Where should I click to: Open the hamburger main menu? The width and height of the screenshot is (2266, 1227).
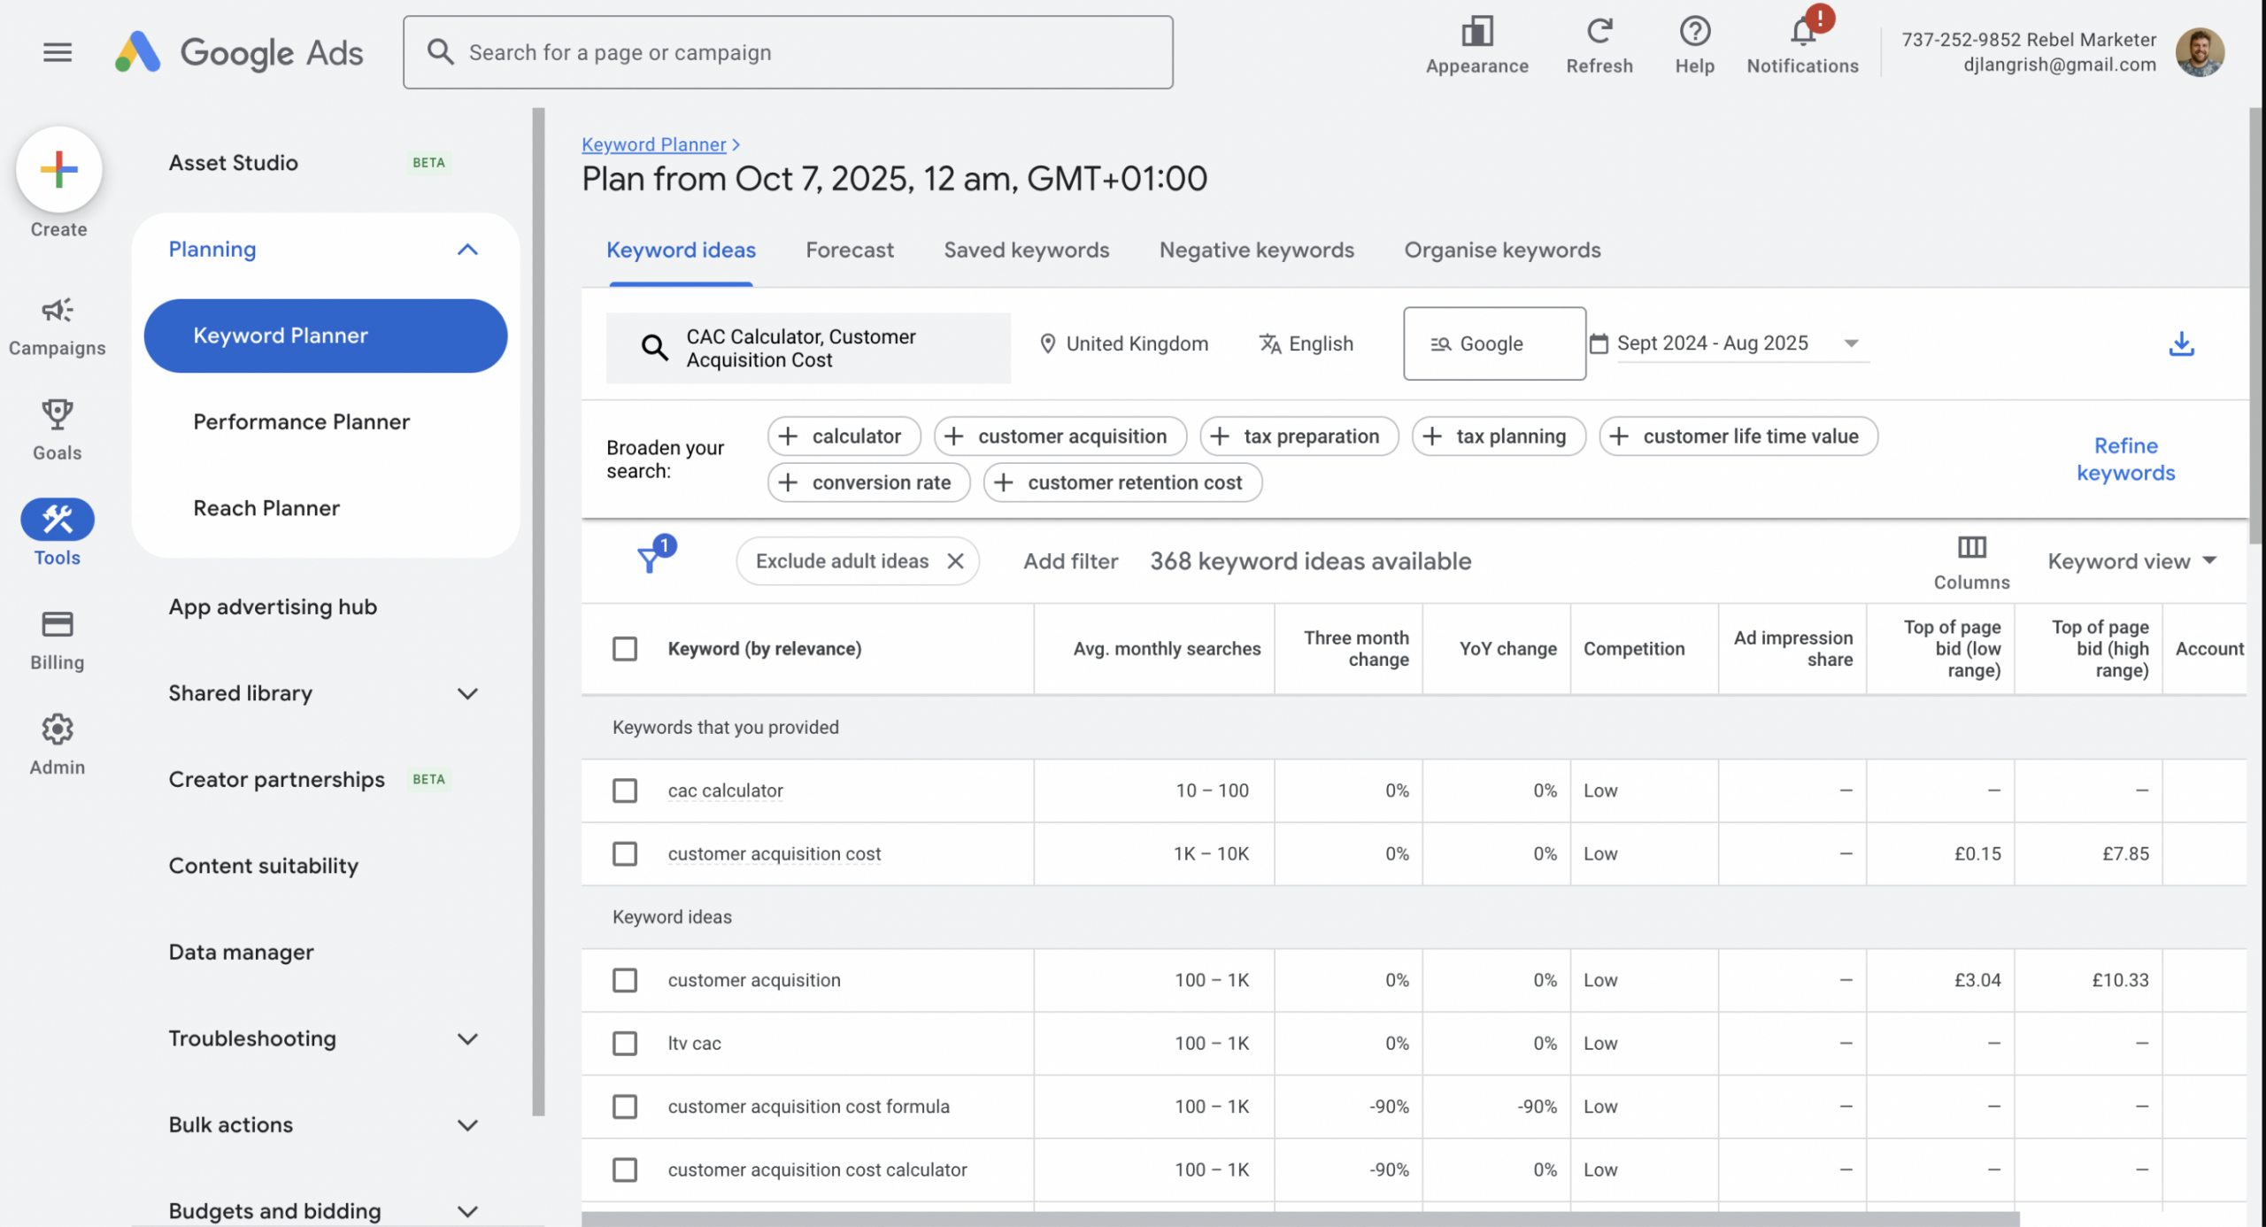(58, 52)
